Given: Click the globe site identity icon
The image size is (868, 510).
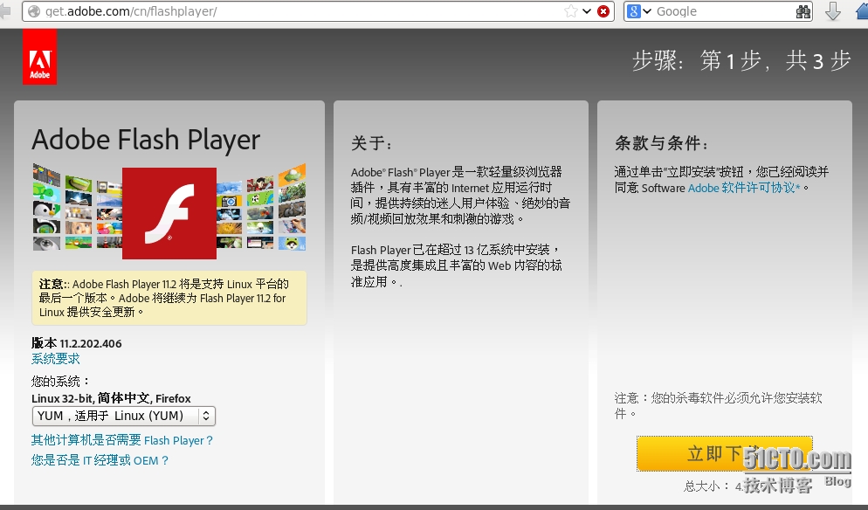Looking at the screenshot, I should (34, 11).
